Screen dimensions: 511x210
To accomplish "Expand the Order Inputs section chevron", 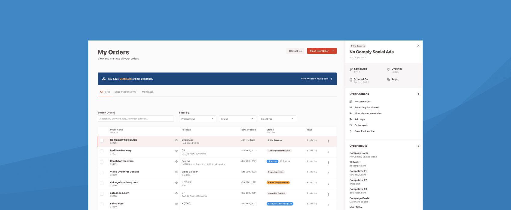I will pos(419,146).
